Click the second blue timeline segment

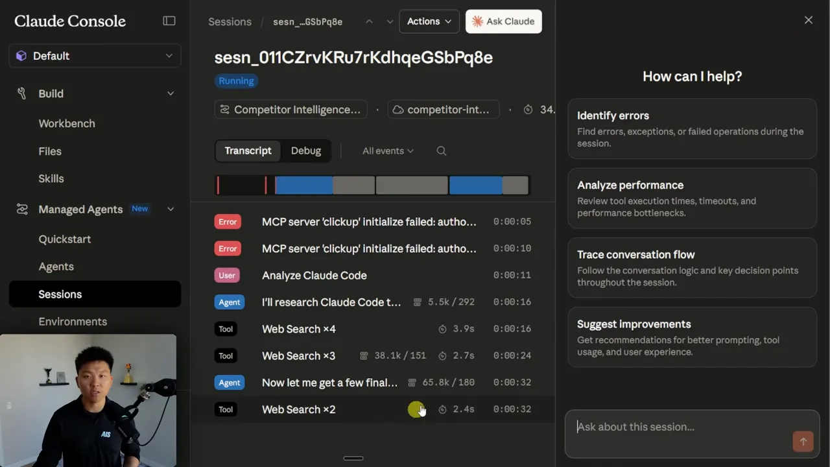point(476,186)
